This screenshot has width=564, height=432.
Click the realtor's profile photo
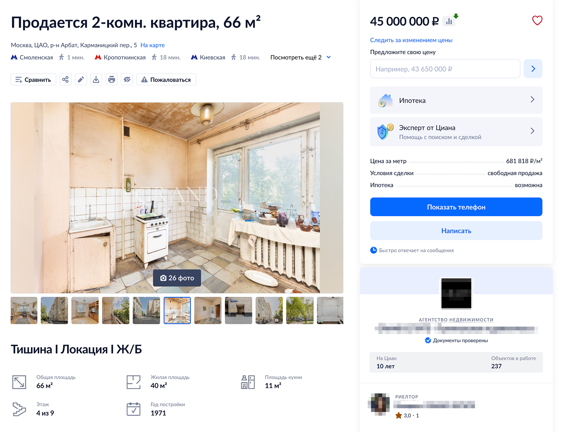click(379, 404)
